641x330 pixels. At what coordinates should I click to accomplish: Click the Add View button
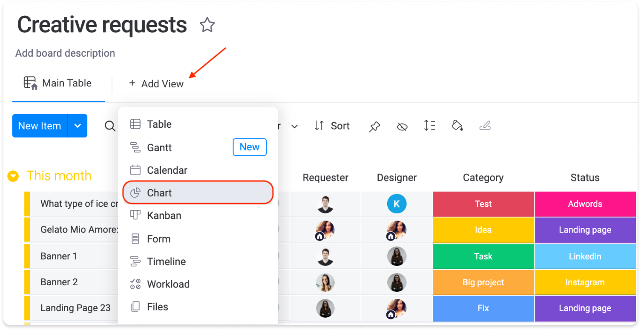pyautogui.click(x=156, y=84)
